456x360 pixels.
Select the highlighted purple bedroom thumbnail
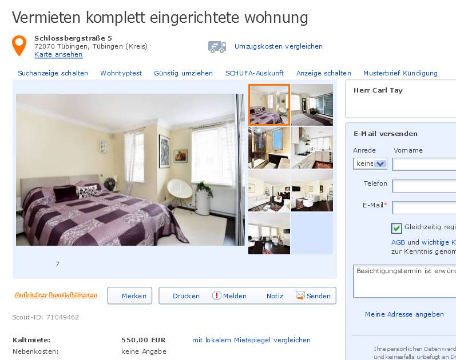click(x=269, y=105)
